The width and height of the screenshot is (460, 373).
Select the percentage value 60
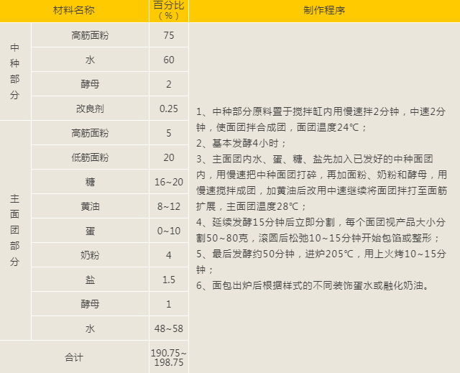[169, 60]
